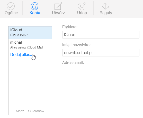Open the Utwórz compose pencil icon
Screen dimensions: 143x118
[x=58, y=6]
